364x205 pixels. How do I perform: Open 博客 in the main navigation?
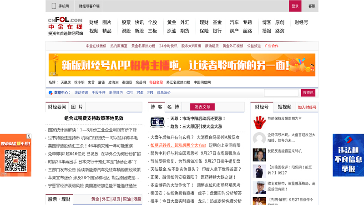click(x=267, y=22)
